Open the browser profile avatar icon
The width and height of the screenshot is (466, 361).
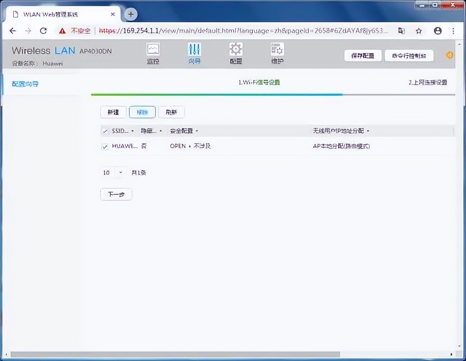pos(438,31)
